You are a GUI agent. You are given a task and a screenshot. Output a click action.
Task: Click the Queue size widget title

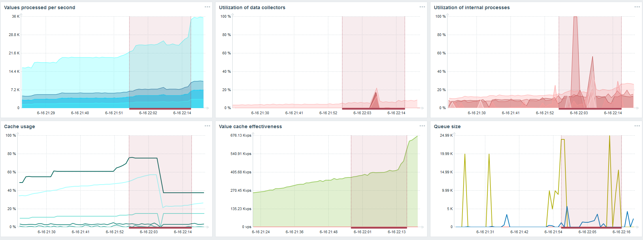click(447, 126)
